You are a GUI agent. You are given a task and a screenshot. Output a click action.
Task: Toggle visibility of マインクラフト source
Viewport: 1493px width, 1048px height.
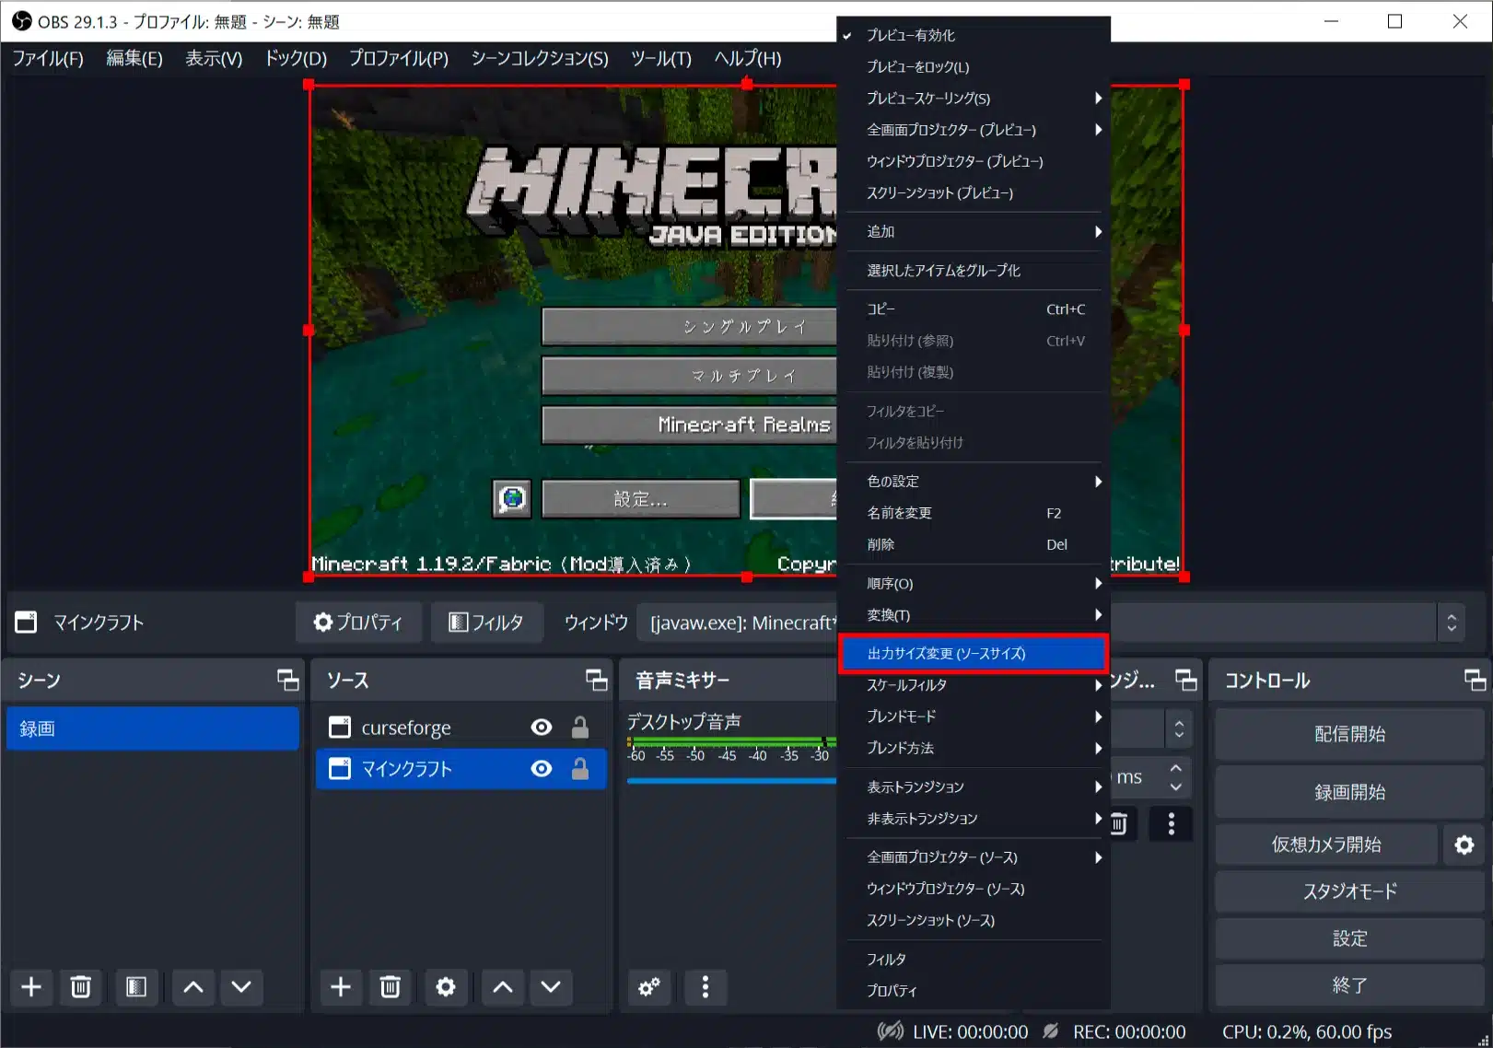click(x=542, y=769)
